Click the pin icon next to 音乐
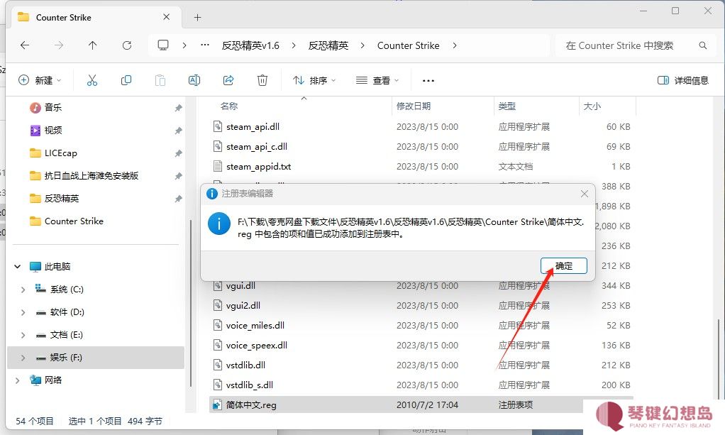 click(178, 108)
